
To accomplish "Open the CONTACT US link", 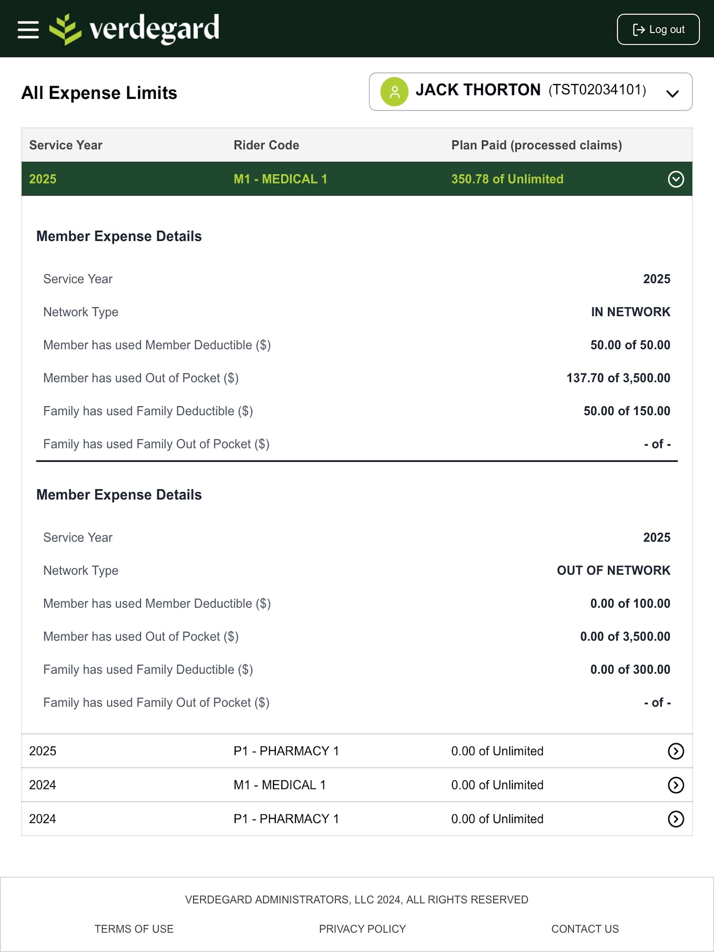I will pyautogui.click(x=585, y=929).
